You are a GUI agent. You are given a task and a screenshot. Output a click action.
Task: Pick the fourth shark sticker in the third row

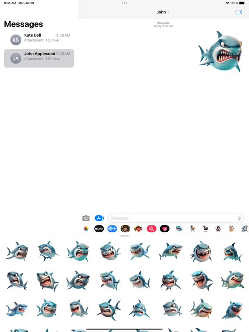109,310
